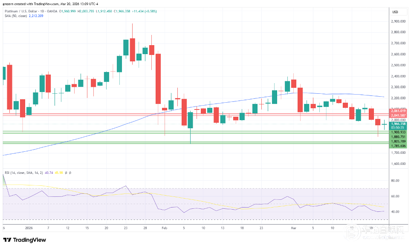Click the 2,900.000 price axis label

(397, 21)
